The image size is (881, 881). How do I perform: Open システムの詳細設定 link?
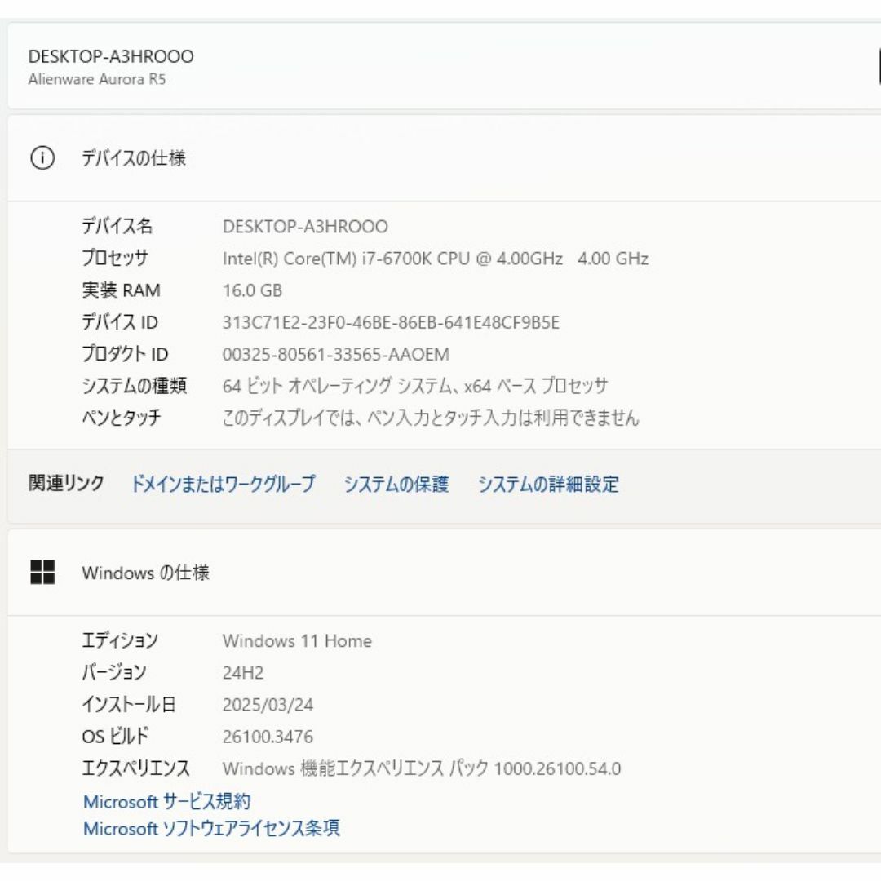pos(548,483)
